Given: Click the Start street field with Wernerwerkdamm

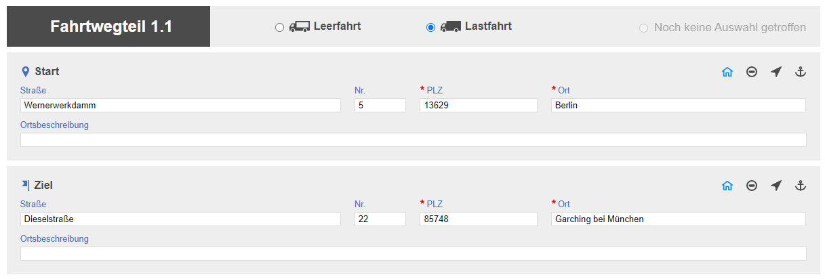Looking at the screenshot, I should 180,106.
